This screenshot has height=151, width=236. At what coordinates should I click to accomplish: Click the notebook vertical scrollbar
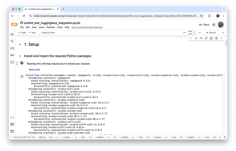[226, 43]
